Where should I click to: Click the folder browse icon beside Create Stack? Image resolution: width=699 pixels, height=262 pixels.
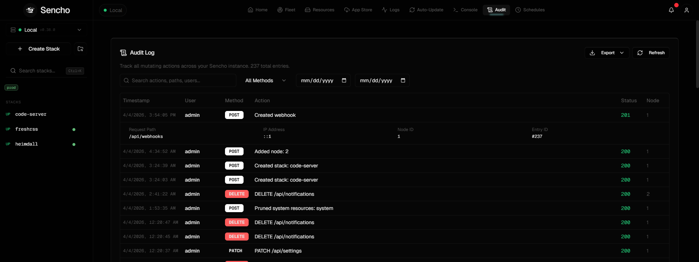[80, 49]
